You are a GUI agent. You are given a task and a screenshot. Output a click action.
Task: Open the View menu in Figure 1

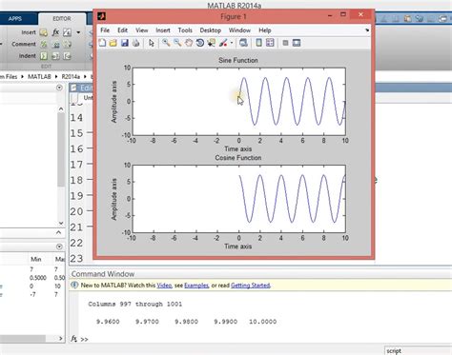tap(142, 30)
